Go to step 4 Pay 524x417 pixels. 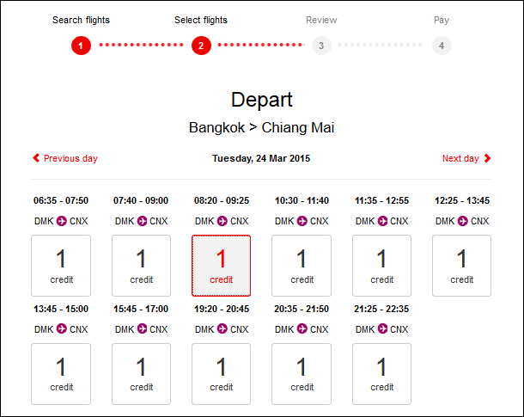coord(442,45)
